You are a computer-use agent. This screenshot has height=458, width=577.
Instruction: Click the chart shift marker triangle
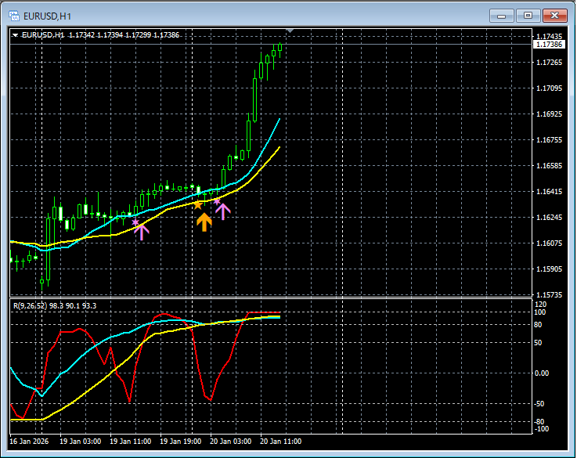[290, 31]
